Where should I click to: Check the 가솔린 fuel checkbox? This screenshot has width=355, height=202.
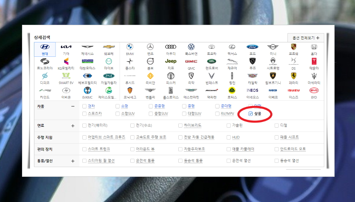point(229,126)
